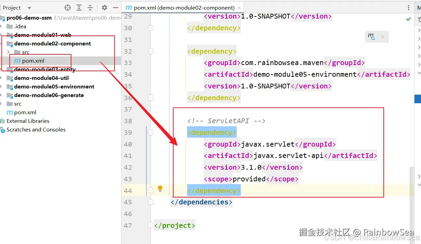Click closing project tag on line 47

(175, 225)
